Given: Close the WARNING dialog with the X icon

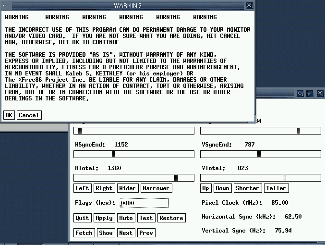Looking at the screenshot, I should (249, 5).
